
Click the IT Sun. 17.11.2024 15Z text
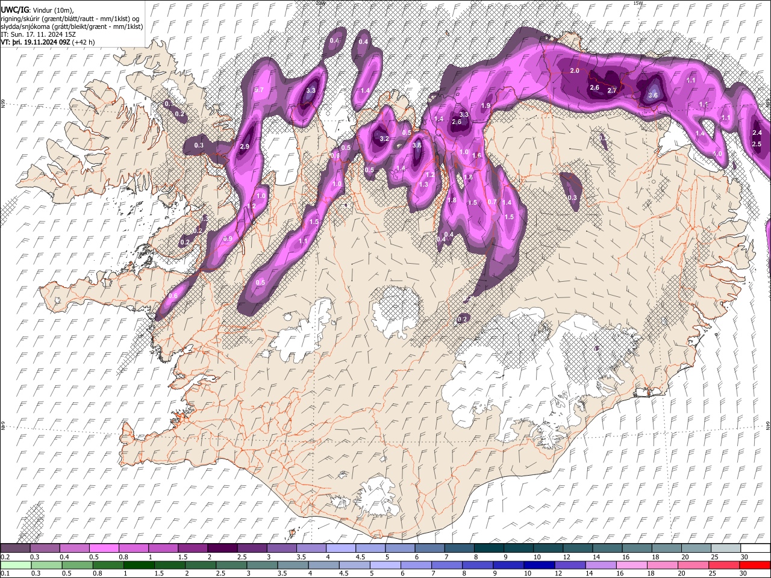click(38, 35)
